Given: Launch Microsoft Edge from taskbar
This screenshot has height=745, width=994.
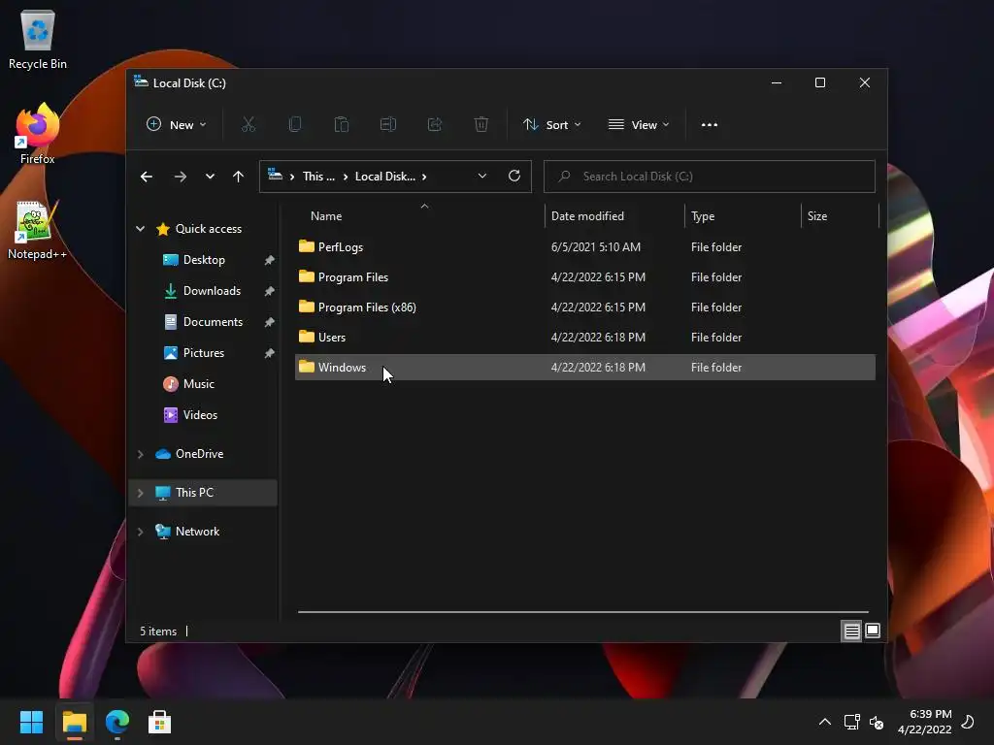Looking at the screenshot, I should [117, 722].
